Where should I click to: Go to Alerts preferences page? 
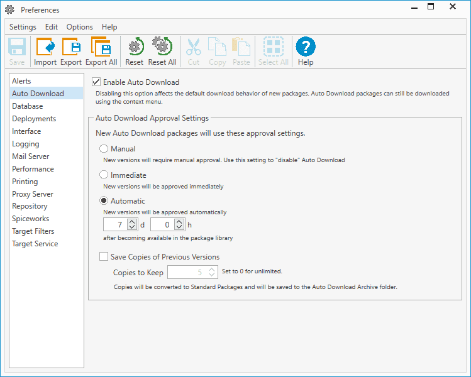pos(47,81)
